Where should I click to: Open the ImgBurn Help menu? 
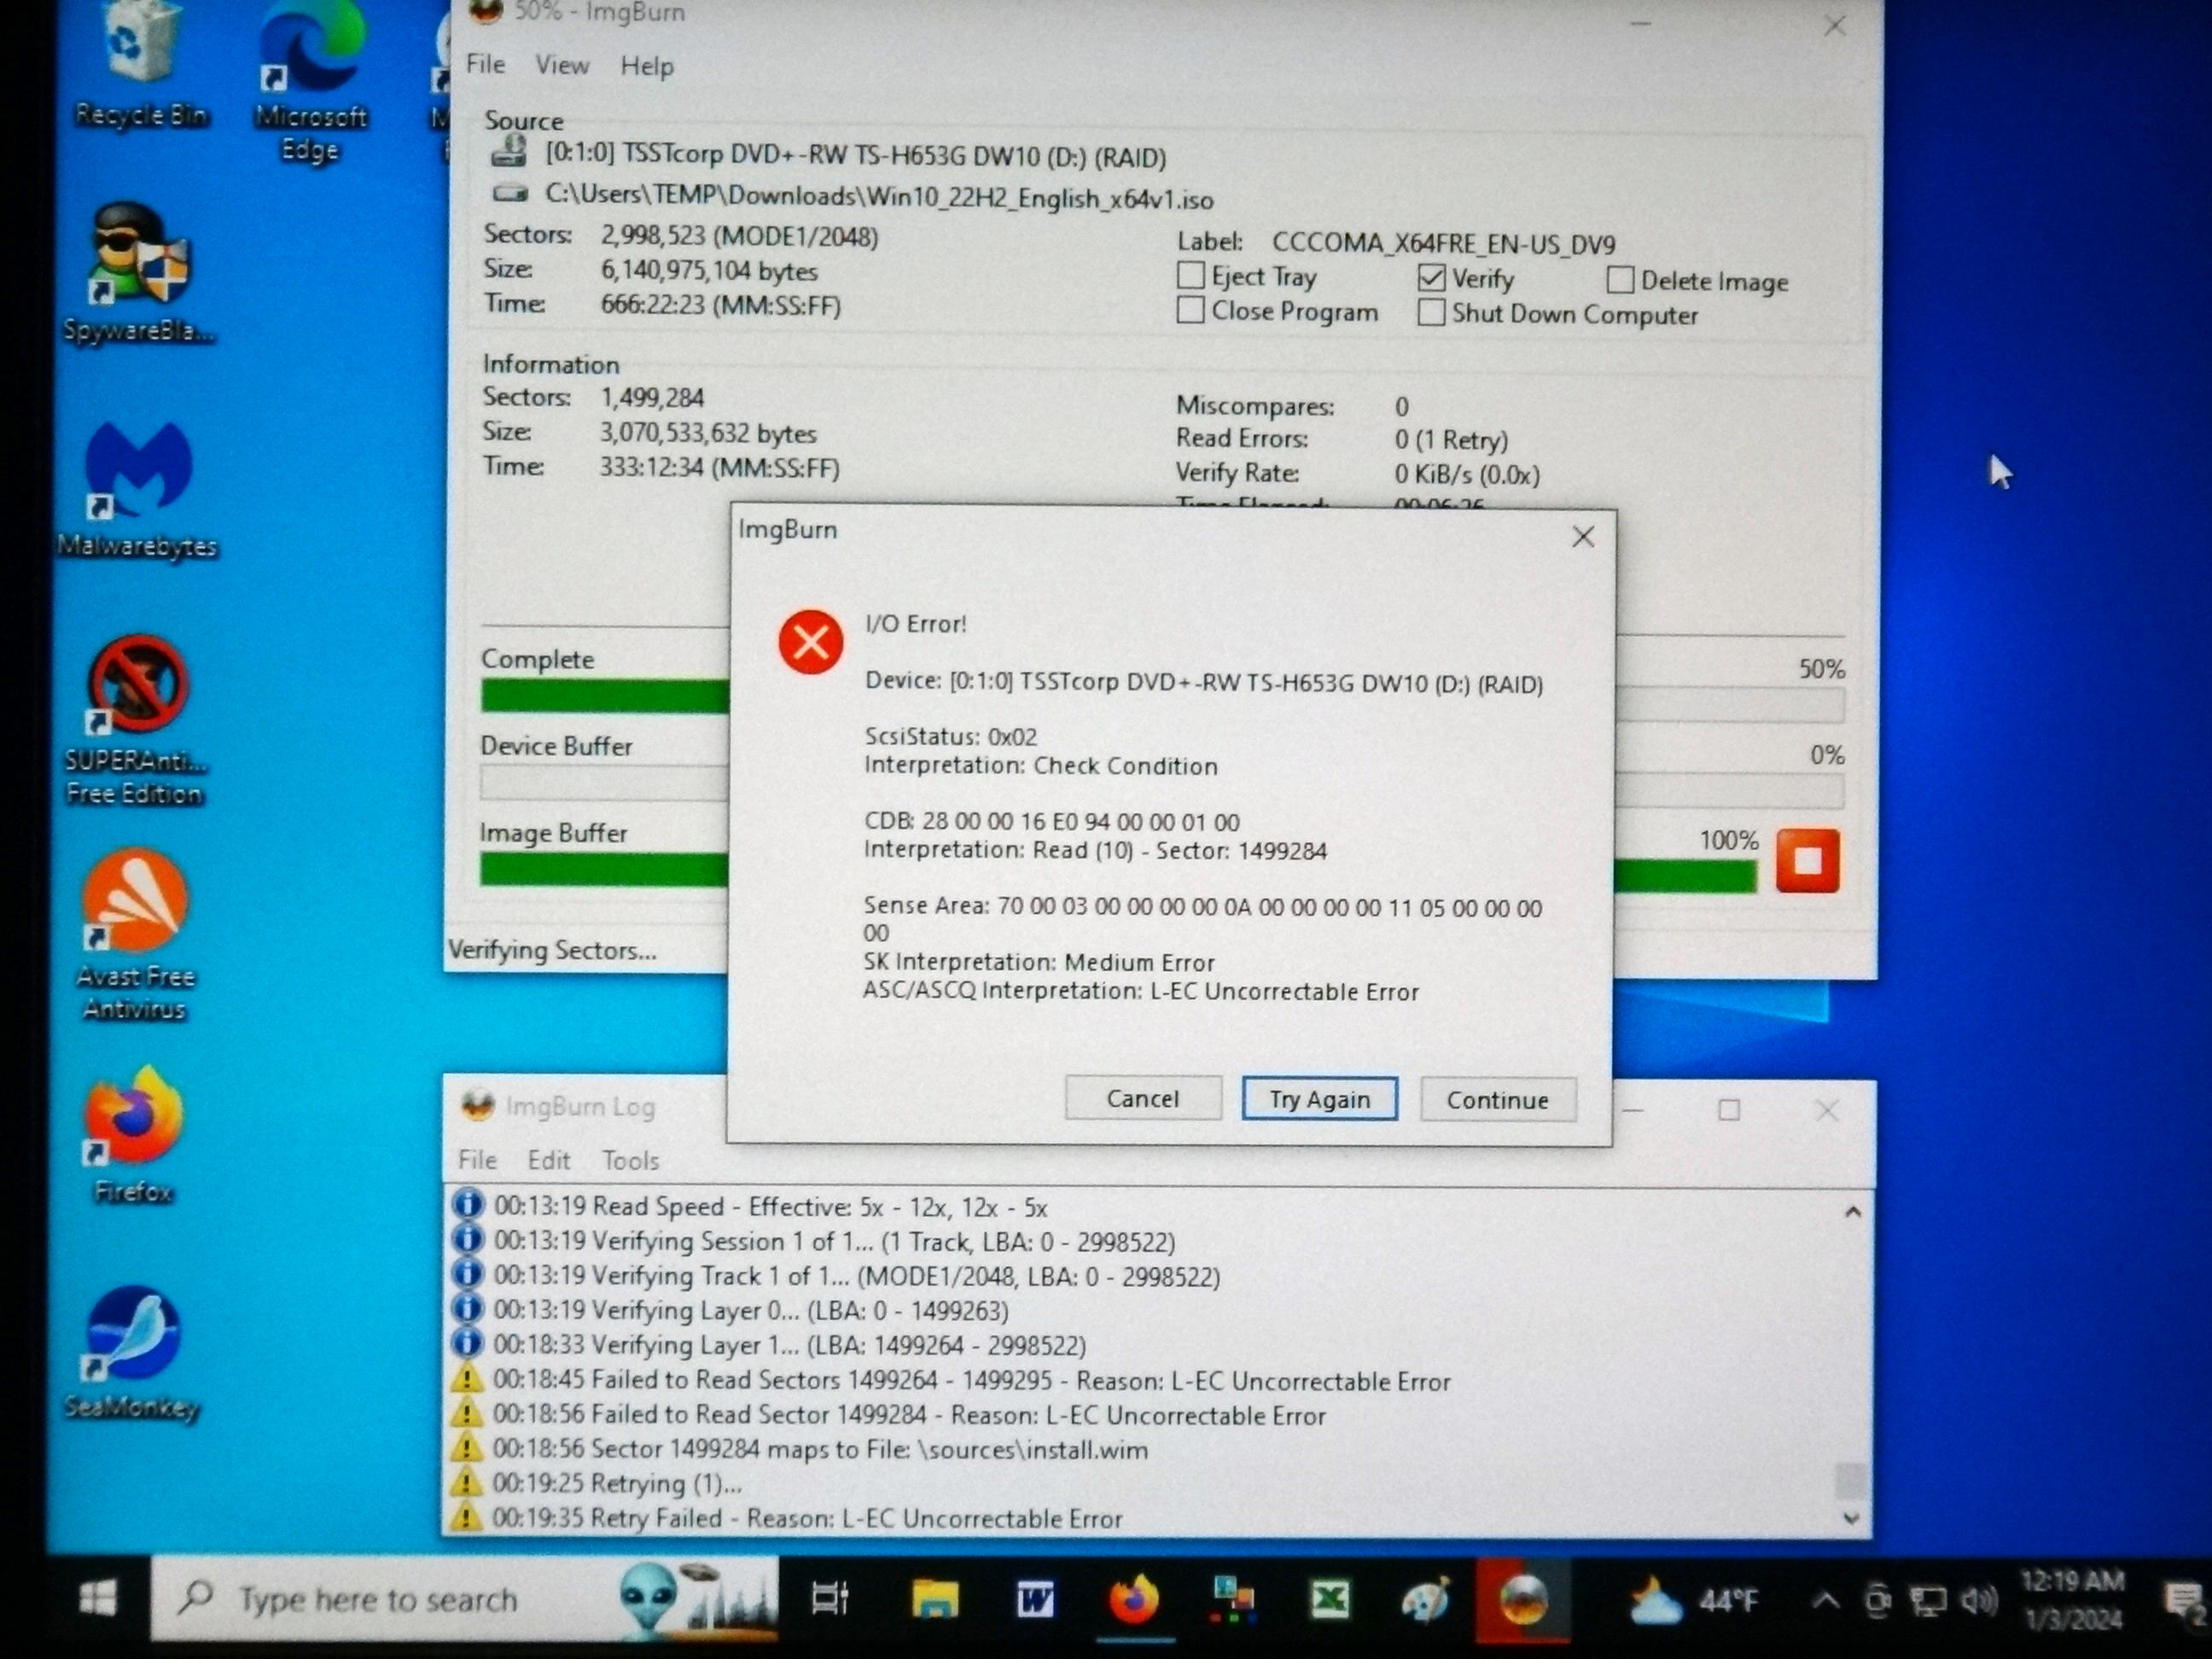point(646,66)
